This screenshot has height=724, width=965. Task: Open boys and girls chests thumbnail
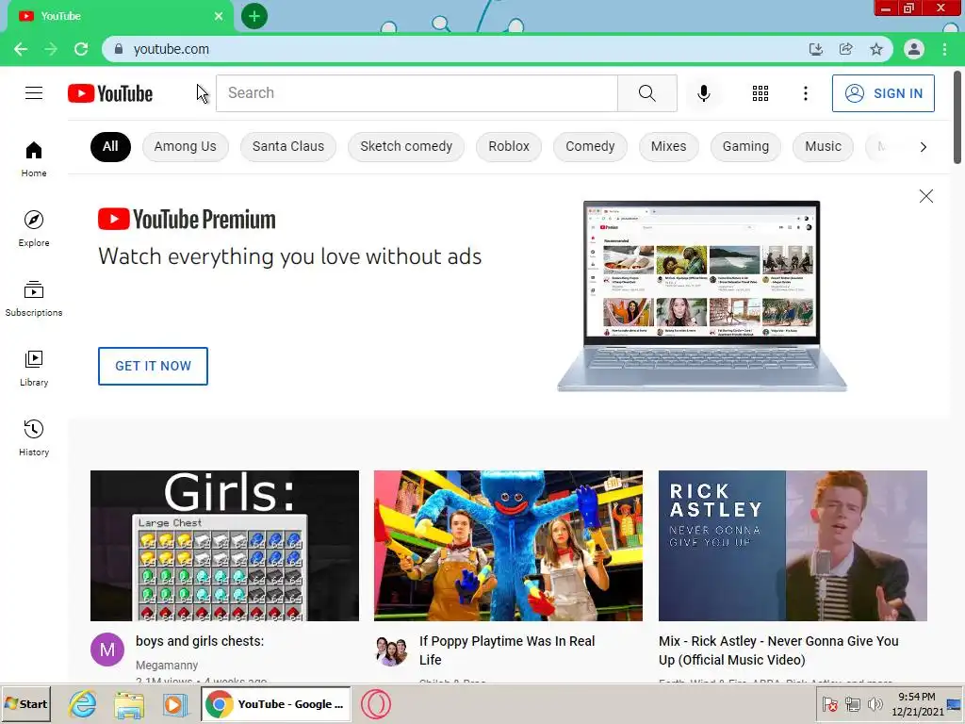[224, 546]
